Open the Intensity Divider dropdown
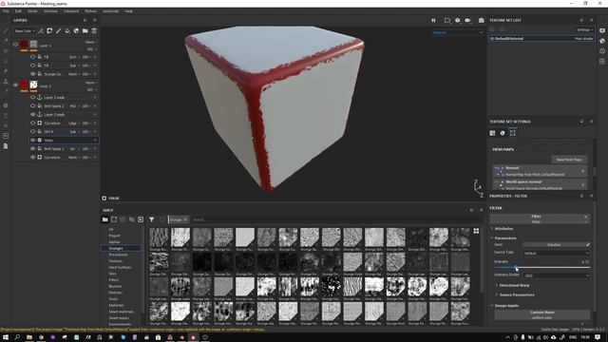This screenshot has height=342, width=608. [x=557, y=275]
